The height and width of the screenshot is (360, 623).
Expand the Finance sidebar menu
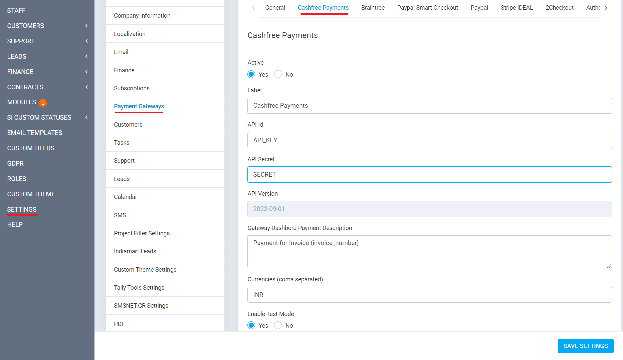[x=47, y=72]
